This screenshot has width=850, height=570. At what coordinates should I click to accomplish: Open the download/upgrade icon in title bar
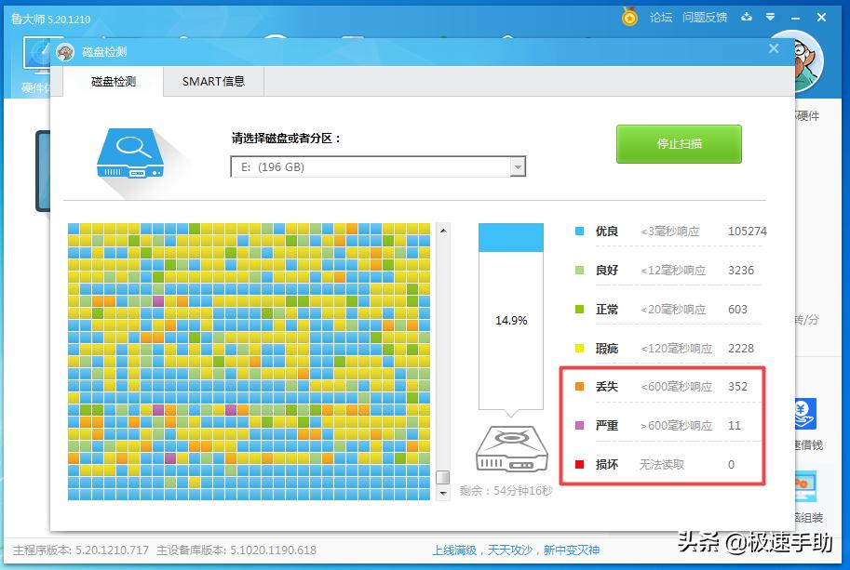pyautogui.click(x=747, y=17)
